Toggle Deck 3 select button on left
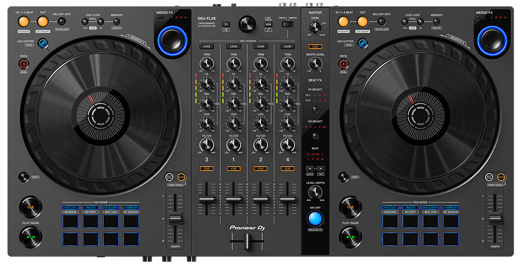This screenshot has height=275, width=523. pyautogui.click(x=24, y=64)
